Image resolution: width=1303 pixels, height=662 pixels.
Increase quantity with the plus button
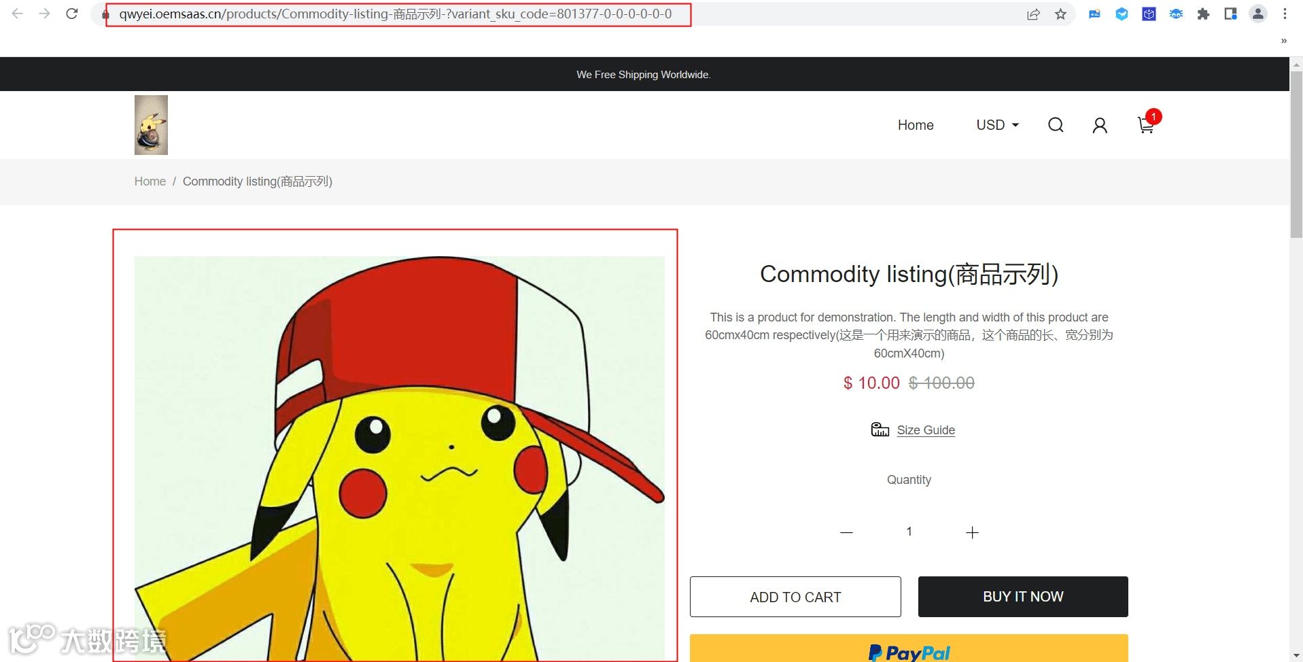972,532
